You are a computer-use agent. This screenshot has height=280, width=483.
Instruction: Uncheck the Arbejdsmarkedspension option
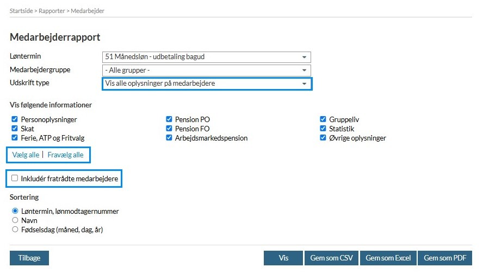(169, 138)
